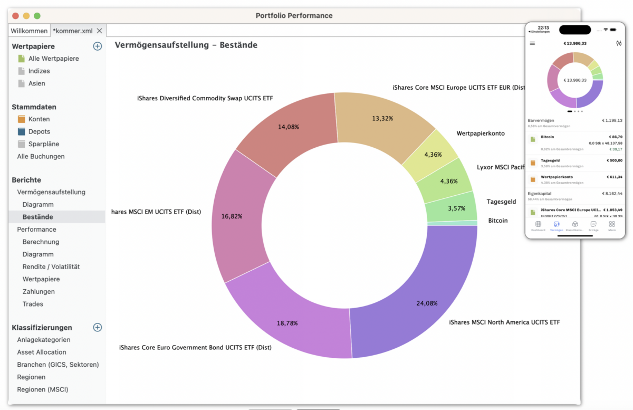
Task: Close the kommer.xml tab
Action: [x=99, y=30]
